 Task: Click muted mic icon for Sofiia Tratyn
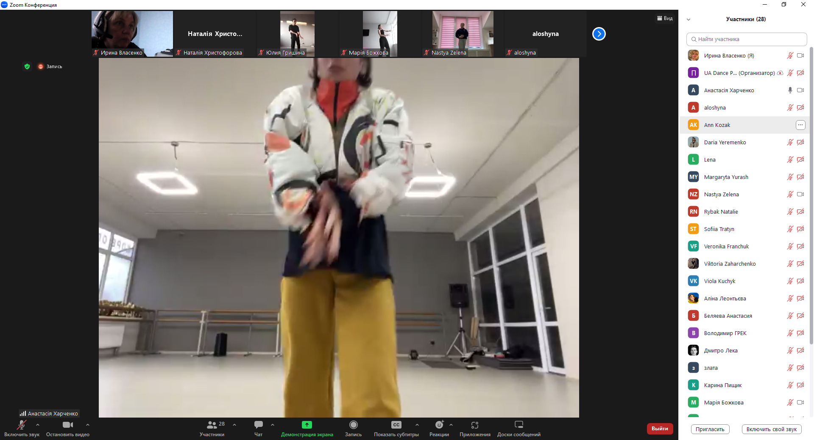[790, 229]
